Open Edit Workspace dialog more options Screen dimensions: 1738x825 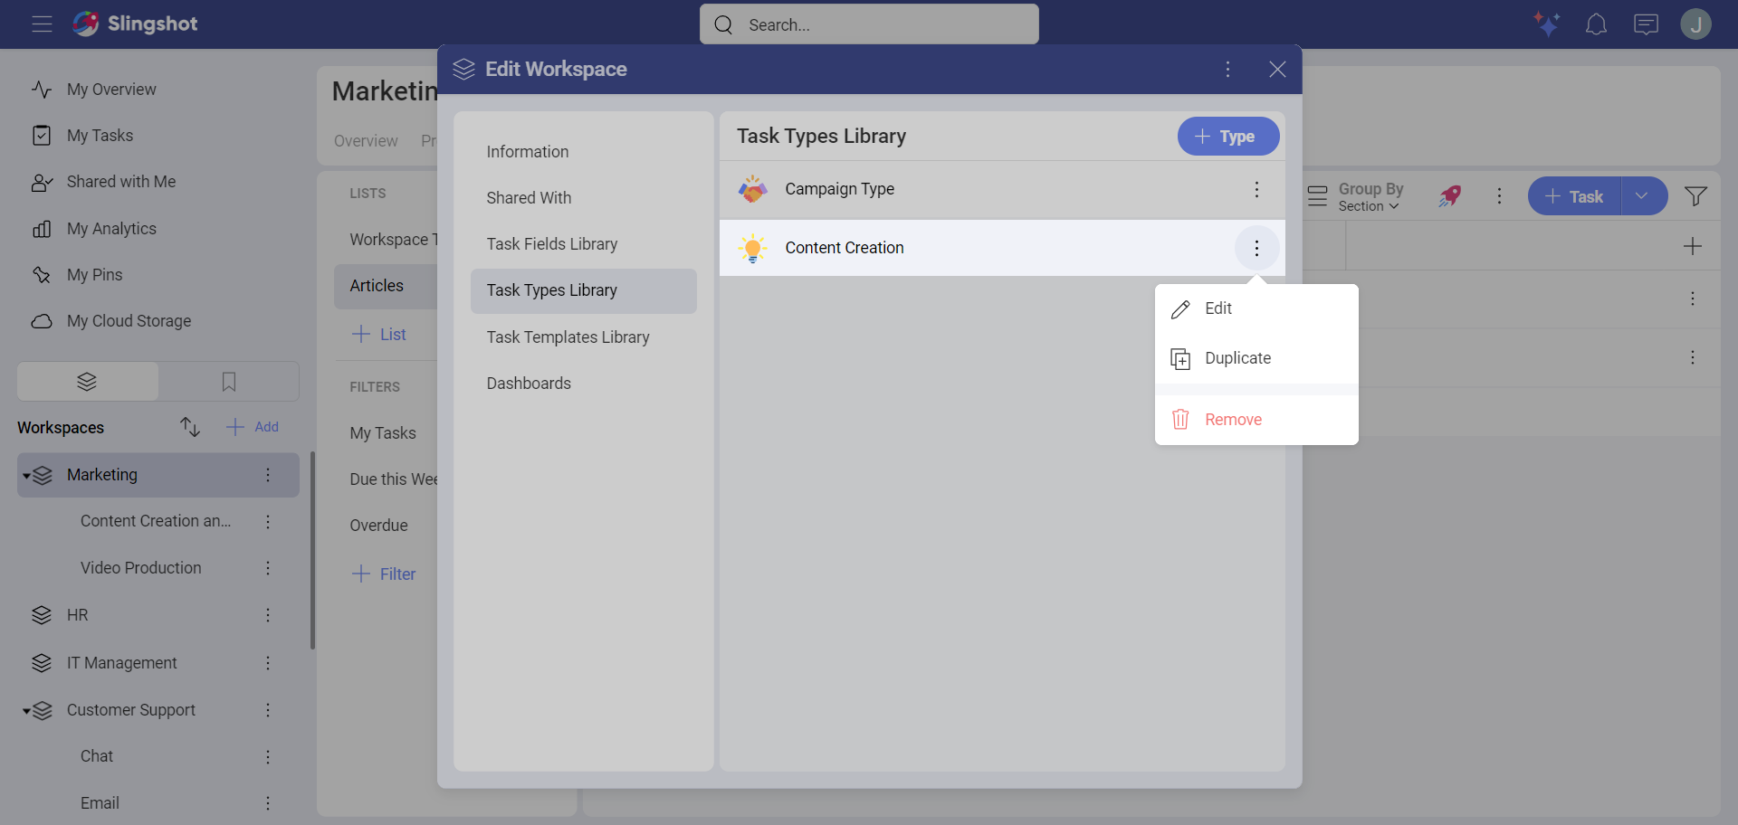click(1228, 70)
